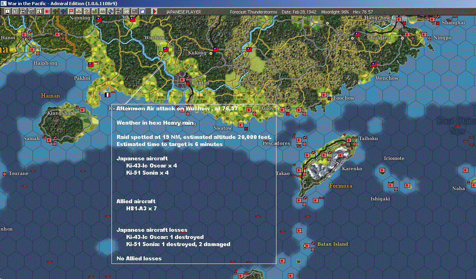Click the yellow crossed unit marker at Wuchow

160,54
